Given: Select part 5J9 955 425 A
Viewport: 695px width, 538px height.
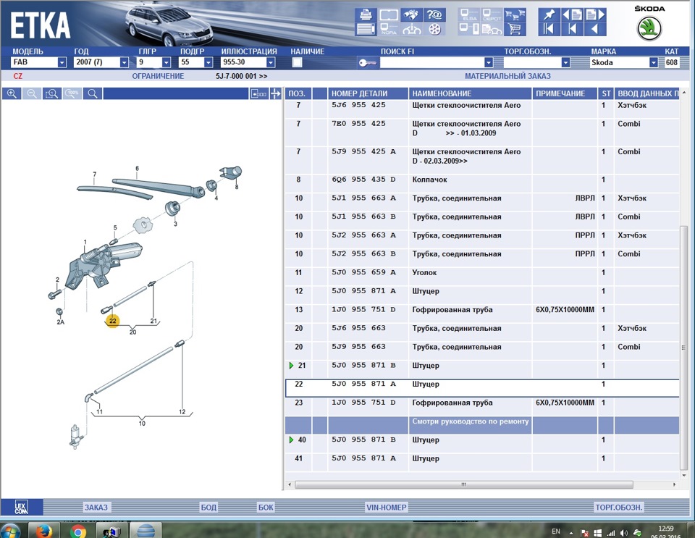Looking at the screenshot, I should [363, 151].
